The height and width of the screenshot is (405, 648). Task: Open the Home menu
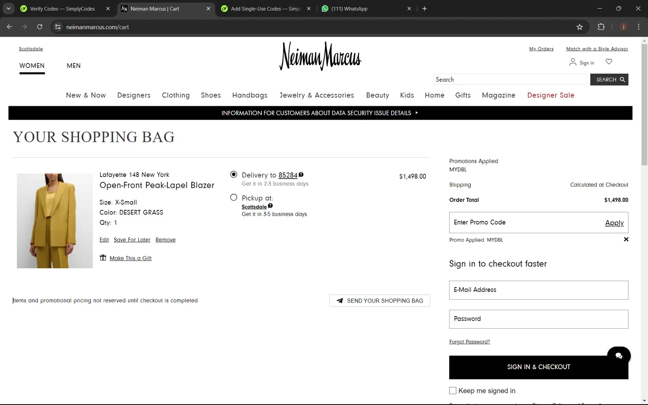(x=435, y=95)
